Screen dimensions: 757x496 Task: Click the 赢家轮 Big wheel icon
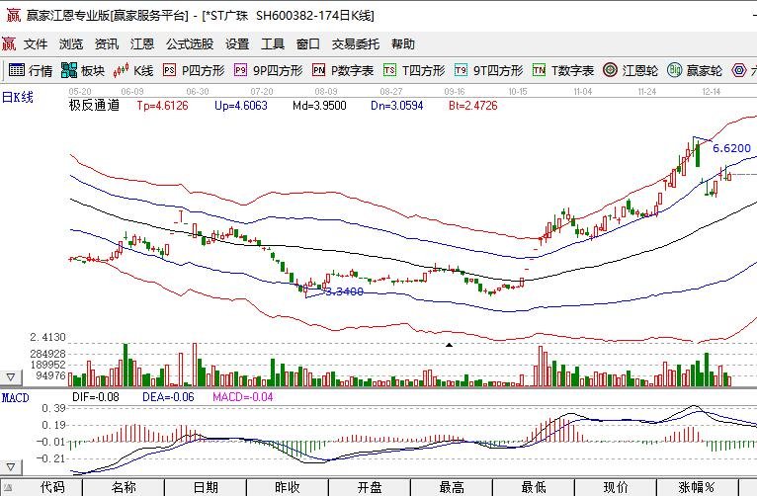674,70
